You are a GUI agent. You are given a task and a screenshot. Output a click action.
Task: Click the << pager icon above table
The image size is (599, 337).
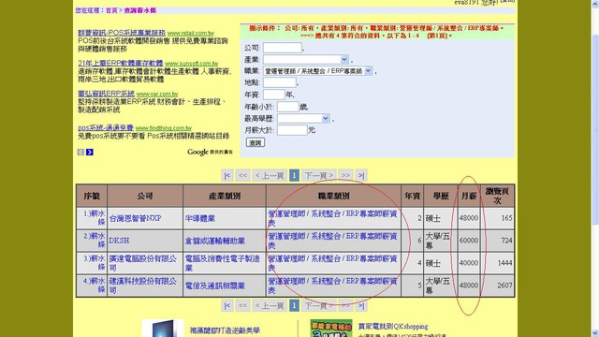coord(242,175)
